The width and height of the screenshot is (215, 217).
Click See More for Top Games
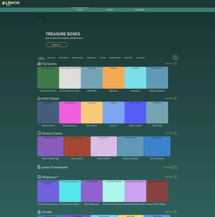click(169, 64)
